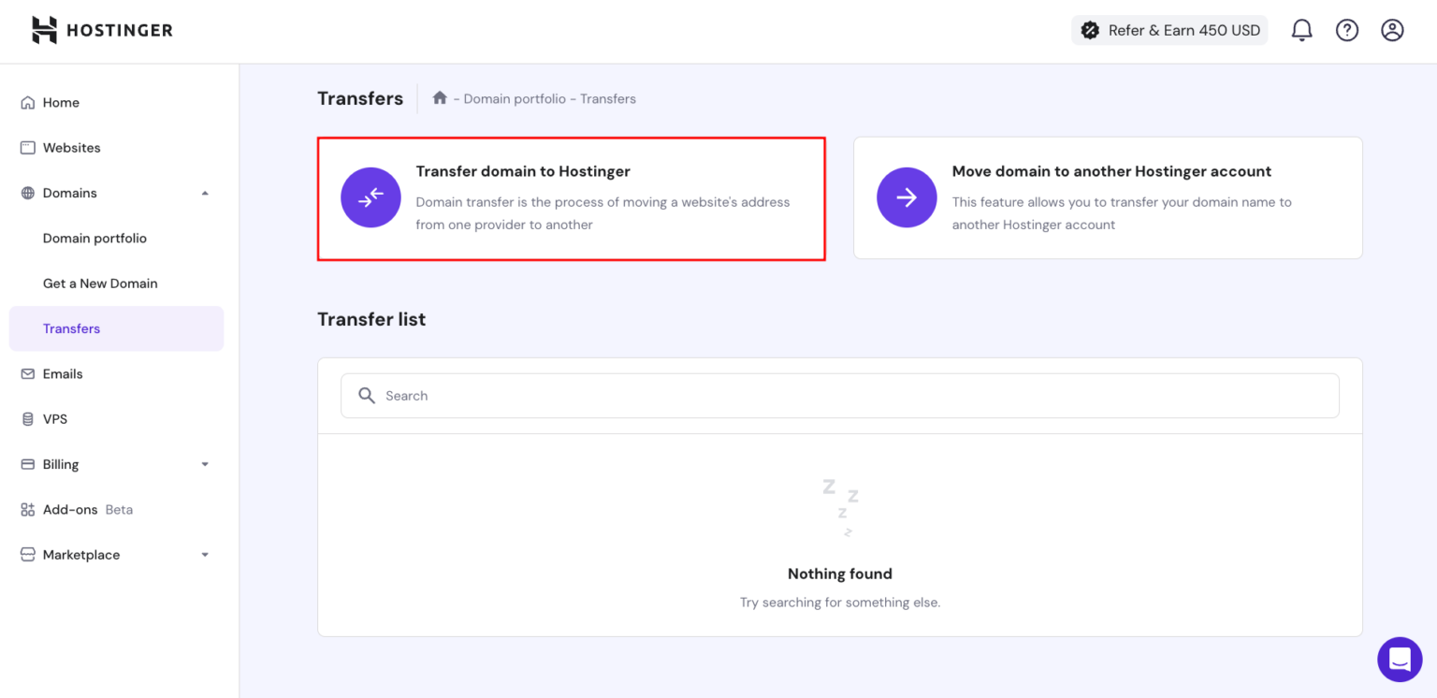Screen dimensions: 1437x698
Task: Open the account profile icon
Action: pos(1391,29)
